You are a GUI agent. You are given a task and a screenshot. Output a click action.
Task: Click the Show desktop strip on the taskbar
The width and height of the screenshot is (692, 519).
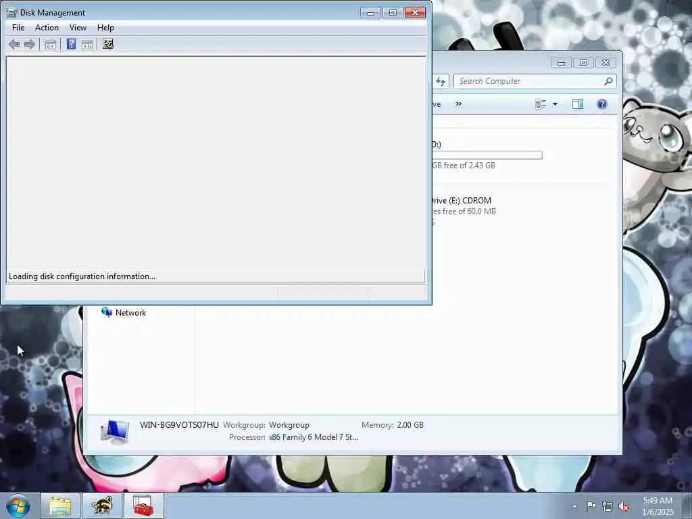point(687,505)
